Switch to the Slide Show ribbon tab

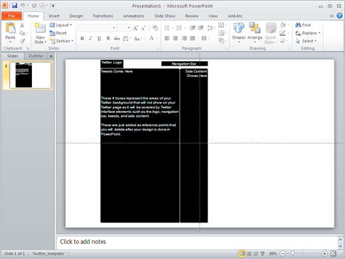(x=165, y=16)
